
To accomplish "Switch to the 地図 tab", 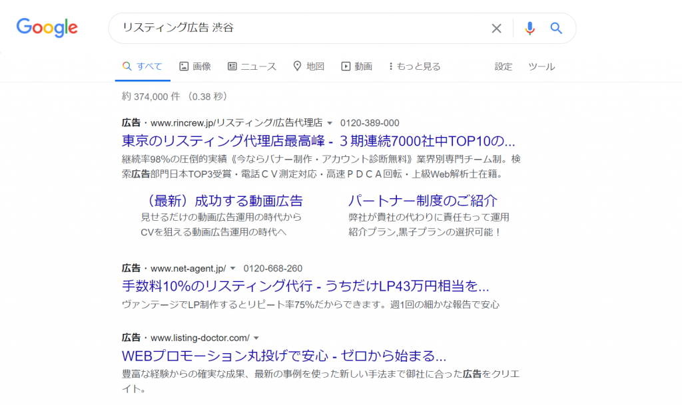I will (x=309, y=67).
